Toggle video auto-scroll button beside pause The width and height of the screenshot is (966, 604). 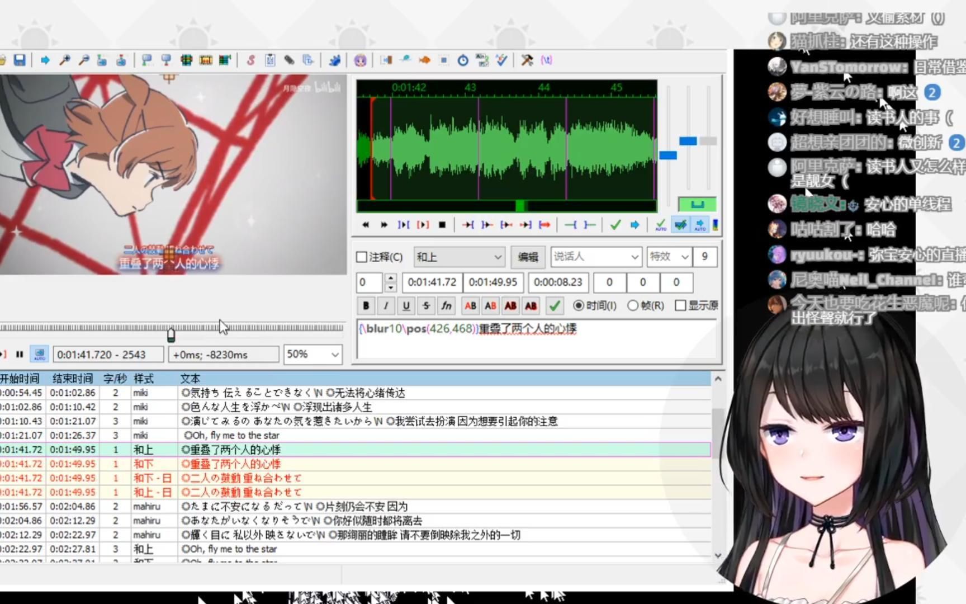39,354
